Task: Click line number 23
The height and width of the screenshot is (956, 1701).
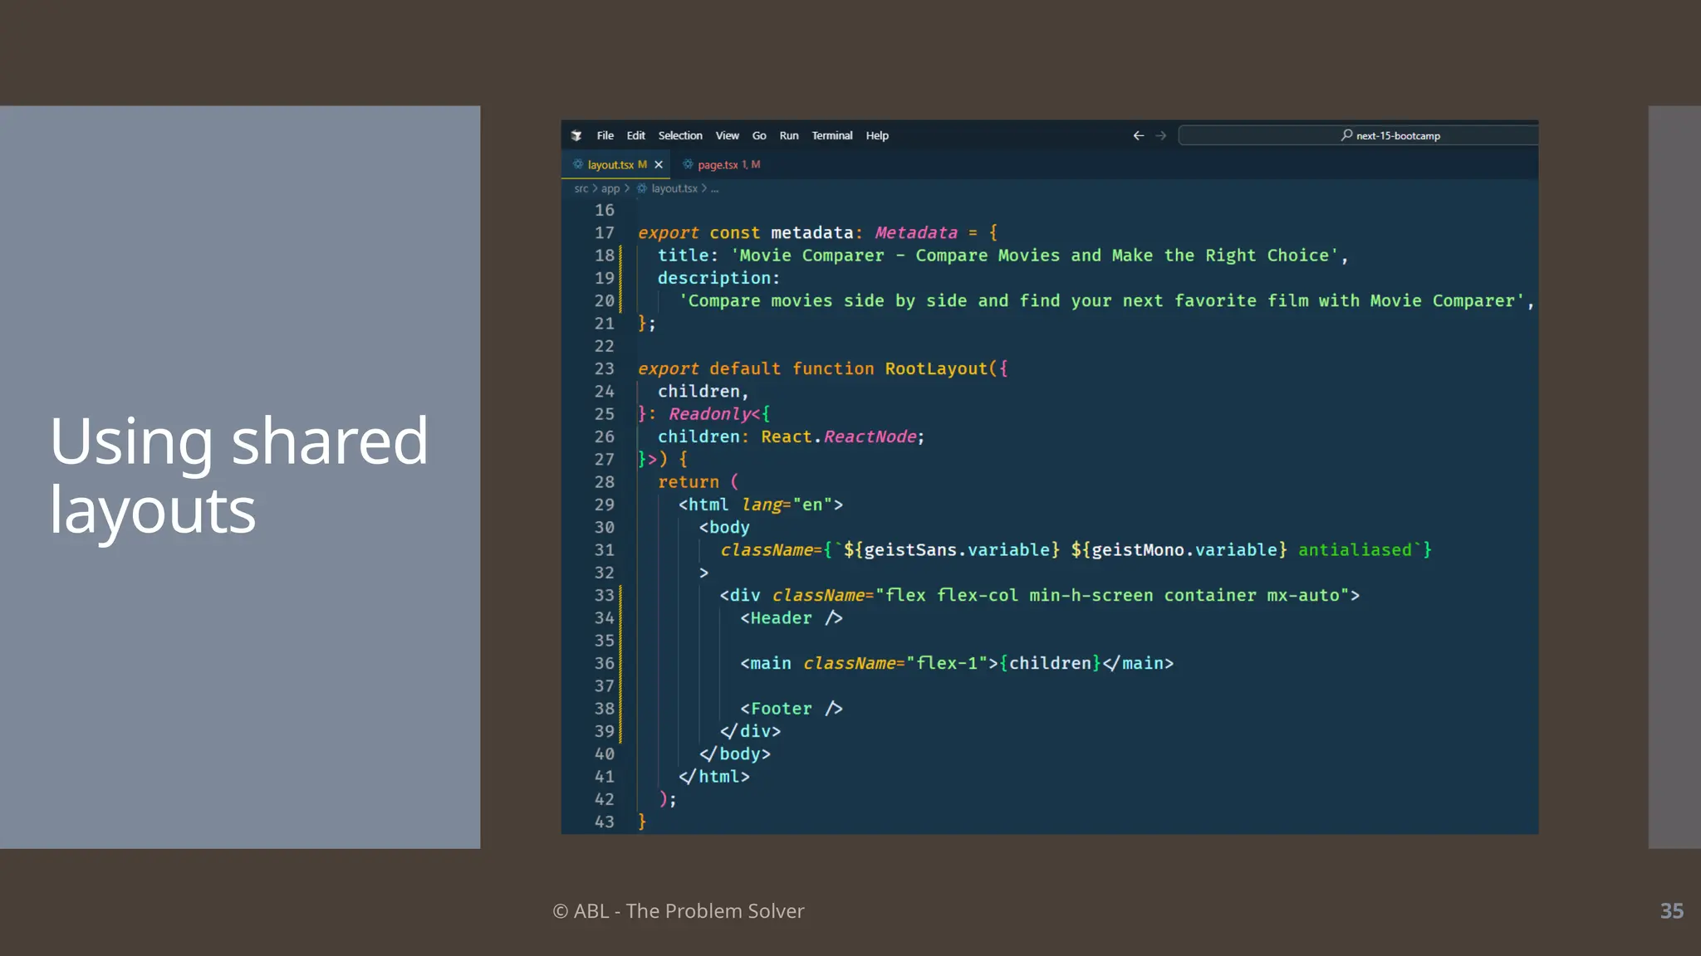Action: pos(604,368)
